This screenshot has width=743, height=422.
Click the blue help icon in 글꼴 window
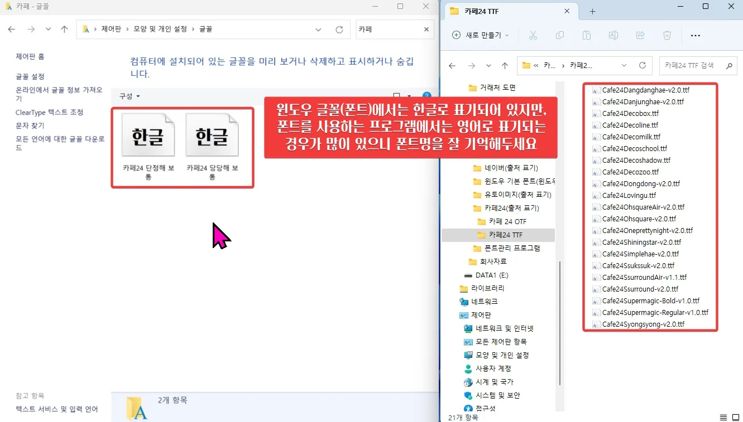tap(427, 96)
